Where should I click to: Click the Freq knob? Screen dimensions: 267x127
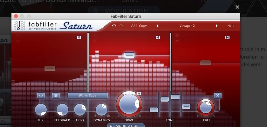pyautogui.click(x=80, y=110)
